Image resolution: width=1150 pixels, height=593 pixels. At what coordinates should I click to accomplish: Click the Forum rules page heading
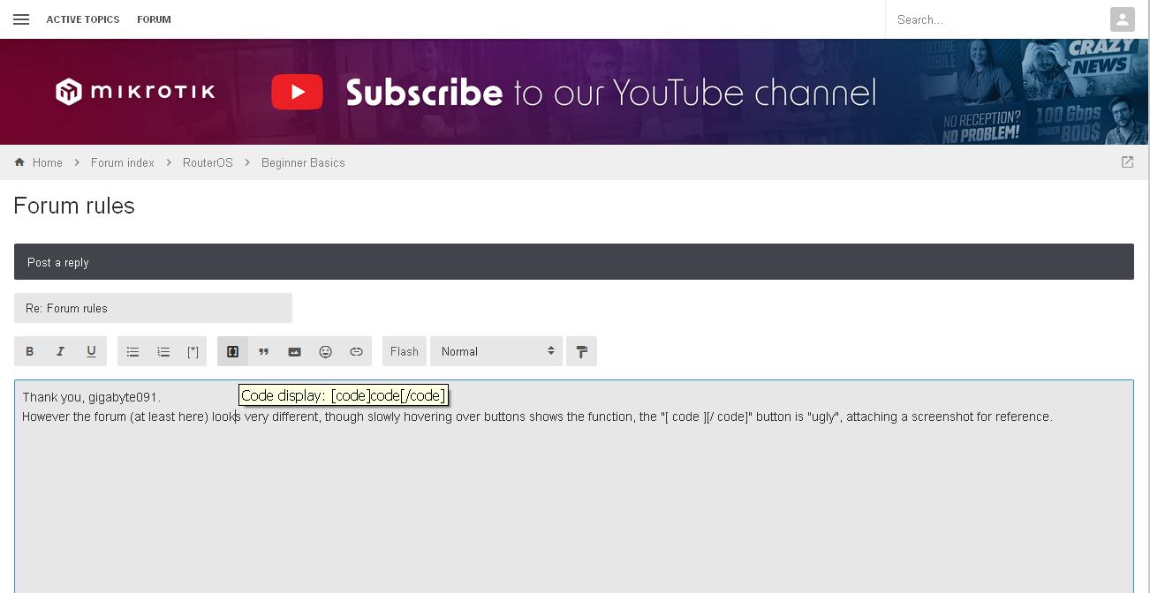point(74,206)
